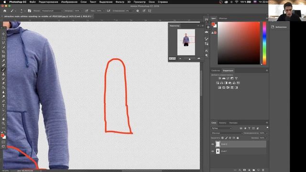This screenshot has width=306, height=172.
Task: Create a new group folder icon
Action: 254,170
